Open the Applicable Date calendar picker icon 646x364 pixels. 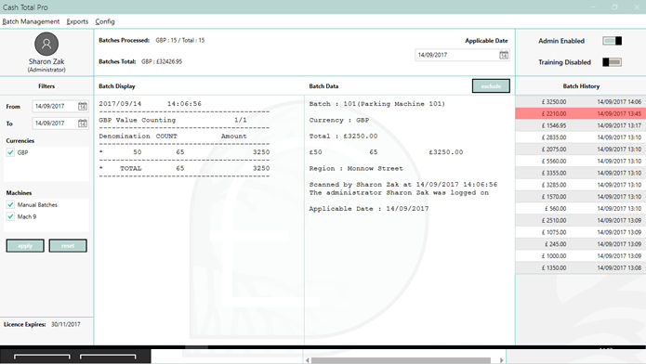point(504,55)
